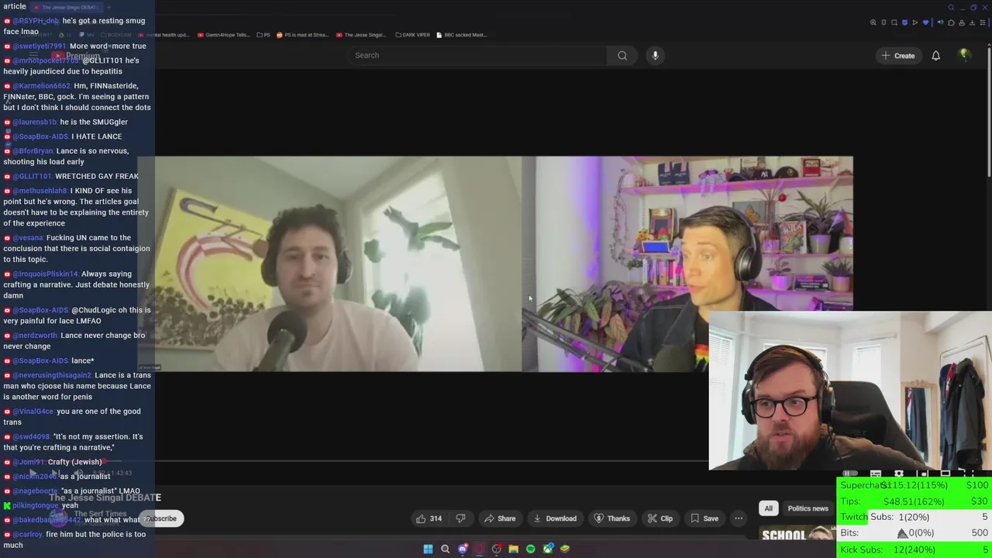Save the video to a playlist
Viewport: 992px width, 558px height.
point(704,518)
